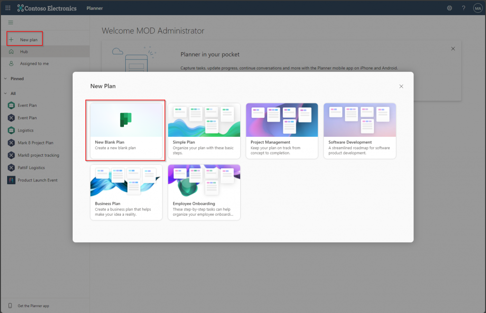Choose the New Blank Plan template
486x313 pixels.
pos(126,131)
